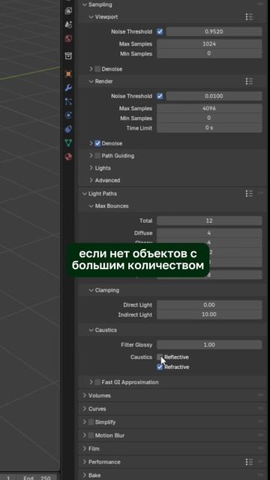
Task: Click the Light Paths panel grip handle
Action: [x=261, y=193]
